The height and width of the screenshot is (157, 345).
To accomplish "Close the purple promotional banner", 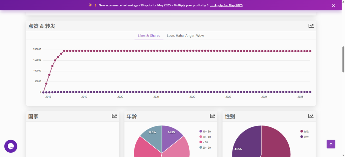I will [333, 6].
